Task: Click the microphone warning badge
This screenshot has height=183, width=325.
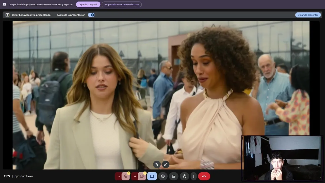Action: [129, 173]
